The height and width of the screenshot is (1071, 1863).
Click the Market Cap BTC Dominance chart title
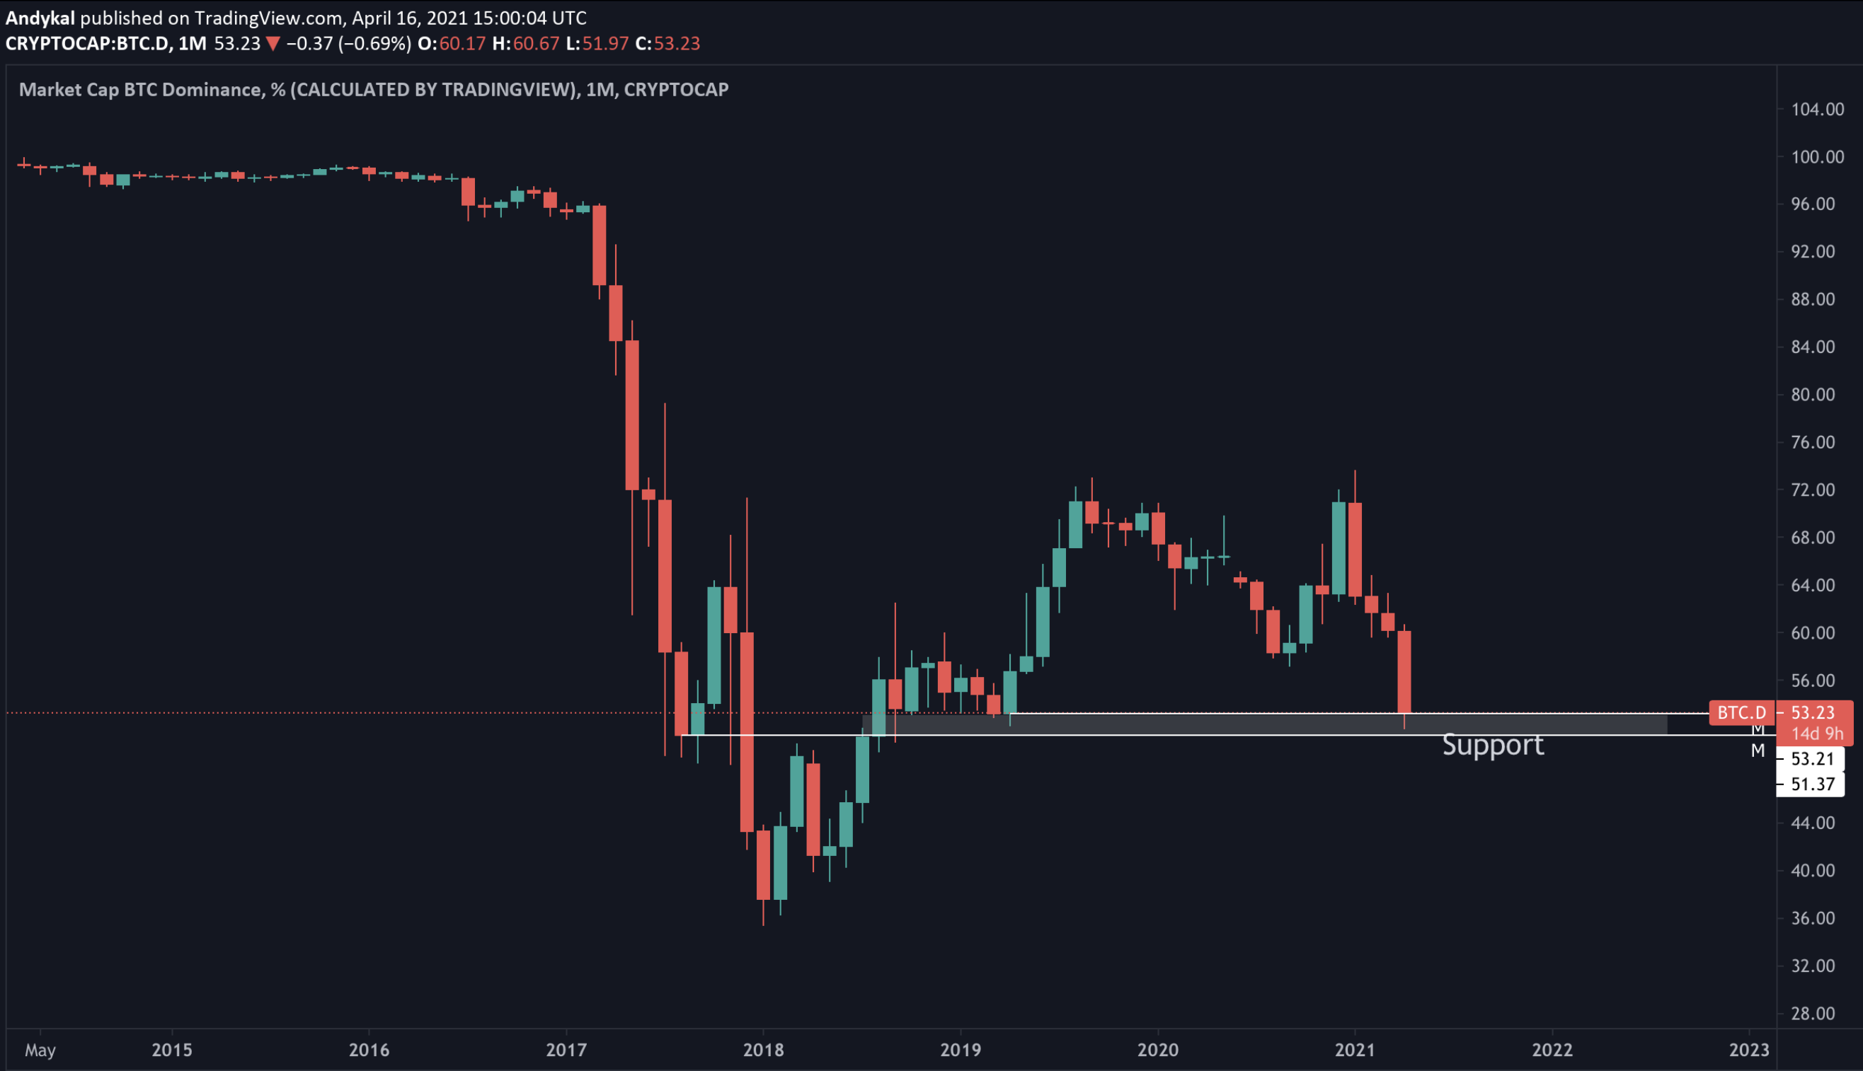tap(373, 90)
